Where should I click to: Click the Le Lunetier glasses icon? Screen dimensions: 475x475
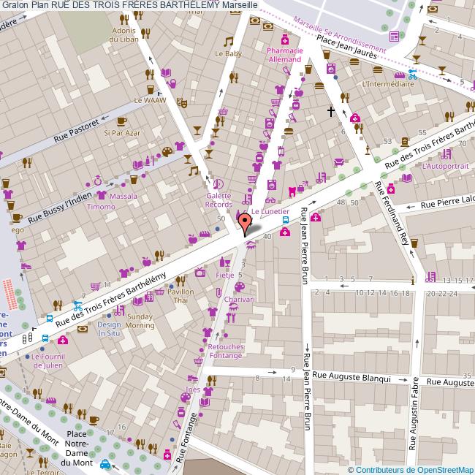click(270, 200)
